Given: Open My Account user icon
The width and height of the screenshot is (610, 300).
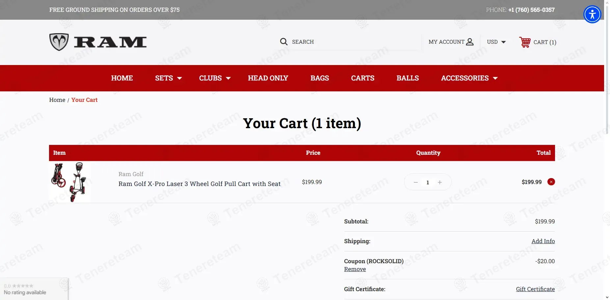Looking at the screenshot, I should coord(470,42).
